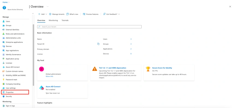
Task: Click the Devices count value 0
Action: [x=131, y=54]
